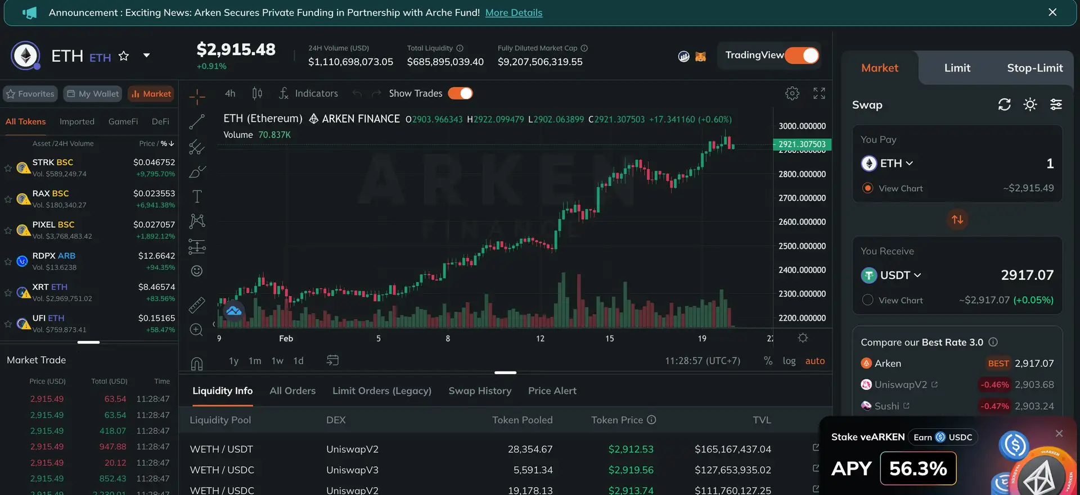Open the candlestick chart style selector
The height and width of the screenshot is (495, 1080).
[257, 93]
